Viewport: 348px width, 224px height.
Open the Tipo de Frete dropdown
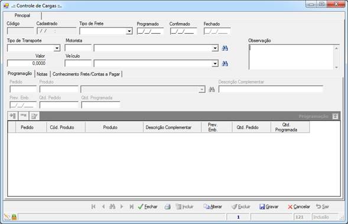pos(129,31)
